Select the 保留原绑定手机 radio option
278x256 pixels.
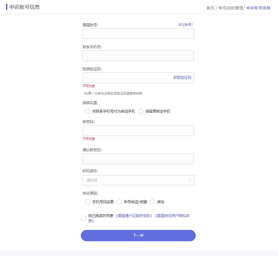pos(141,111)
